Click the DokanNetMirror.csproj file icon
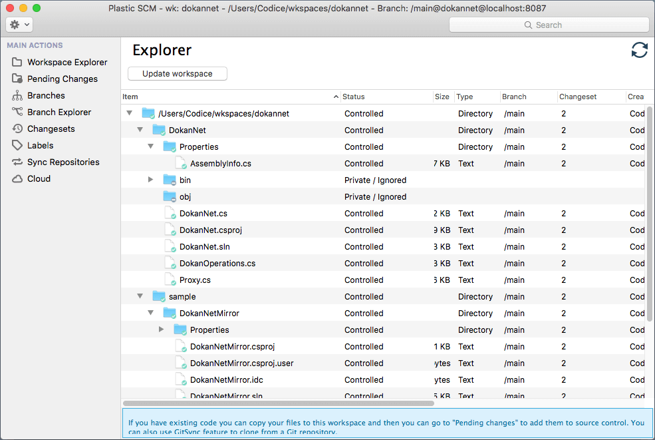The image size is (655, 440). coord(180,346)
